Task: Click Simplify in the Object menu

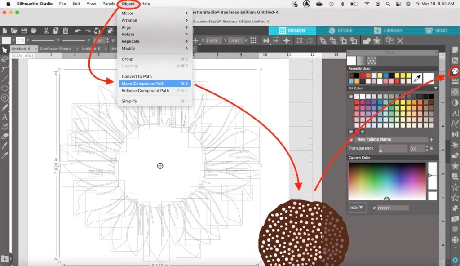Action: click(155, 101)
